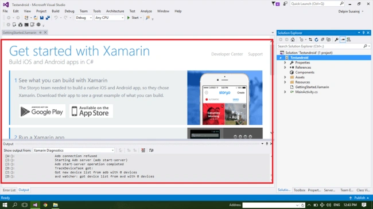This screenshot has width=373, height=209.
Task: Click the notifications flag icon in title bar
Action: tap(274, 4)
